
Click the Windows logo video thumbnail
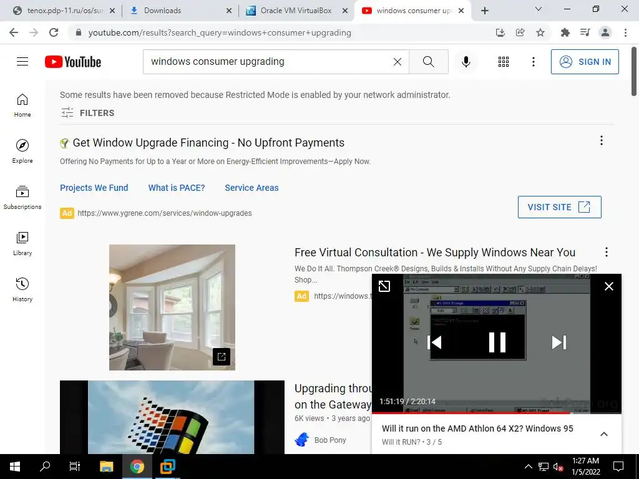172,417
